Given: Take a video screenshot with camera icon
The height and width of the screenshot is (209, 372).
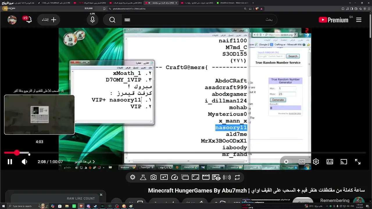Looking at the screenshot, I should pos(153,177).
